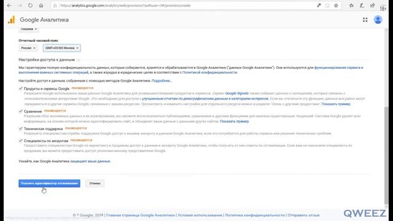Click the Google Analytics logo

[x=11, y=20]
